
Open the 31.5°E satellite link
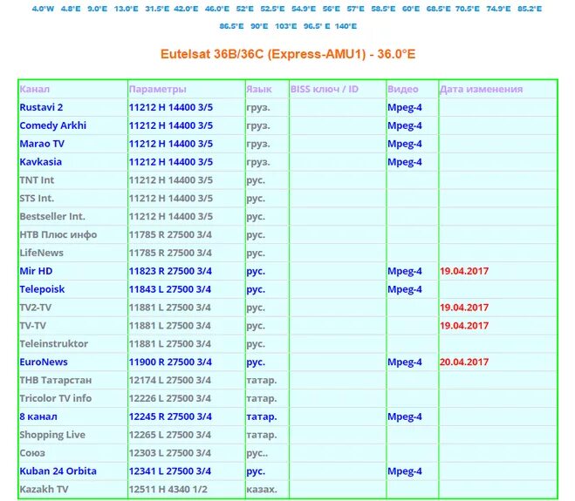[157, 9]
